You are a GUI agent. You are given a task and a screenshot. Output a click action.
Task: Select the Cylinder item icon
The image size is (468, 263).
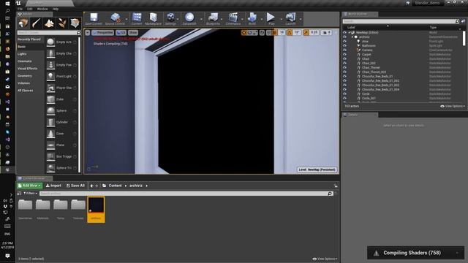(x=50, y=122)
